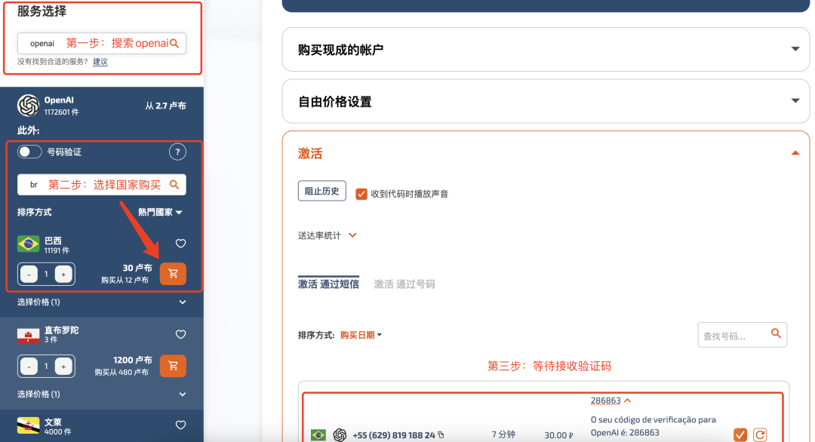Copy the +55 phone number with copy icon
Screen dimensions: 815x442
coord(441,435)
